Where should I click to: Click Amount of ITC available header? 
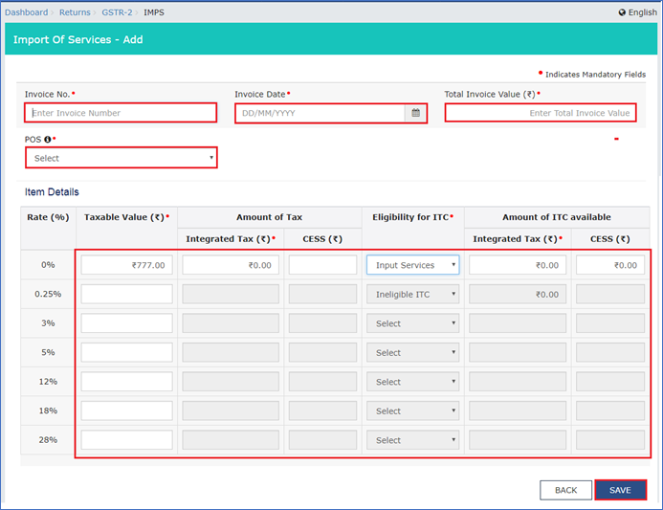tap(557, 217)
